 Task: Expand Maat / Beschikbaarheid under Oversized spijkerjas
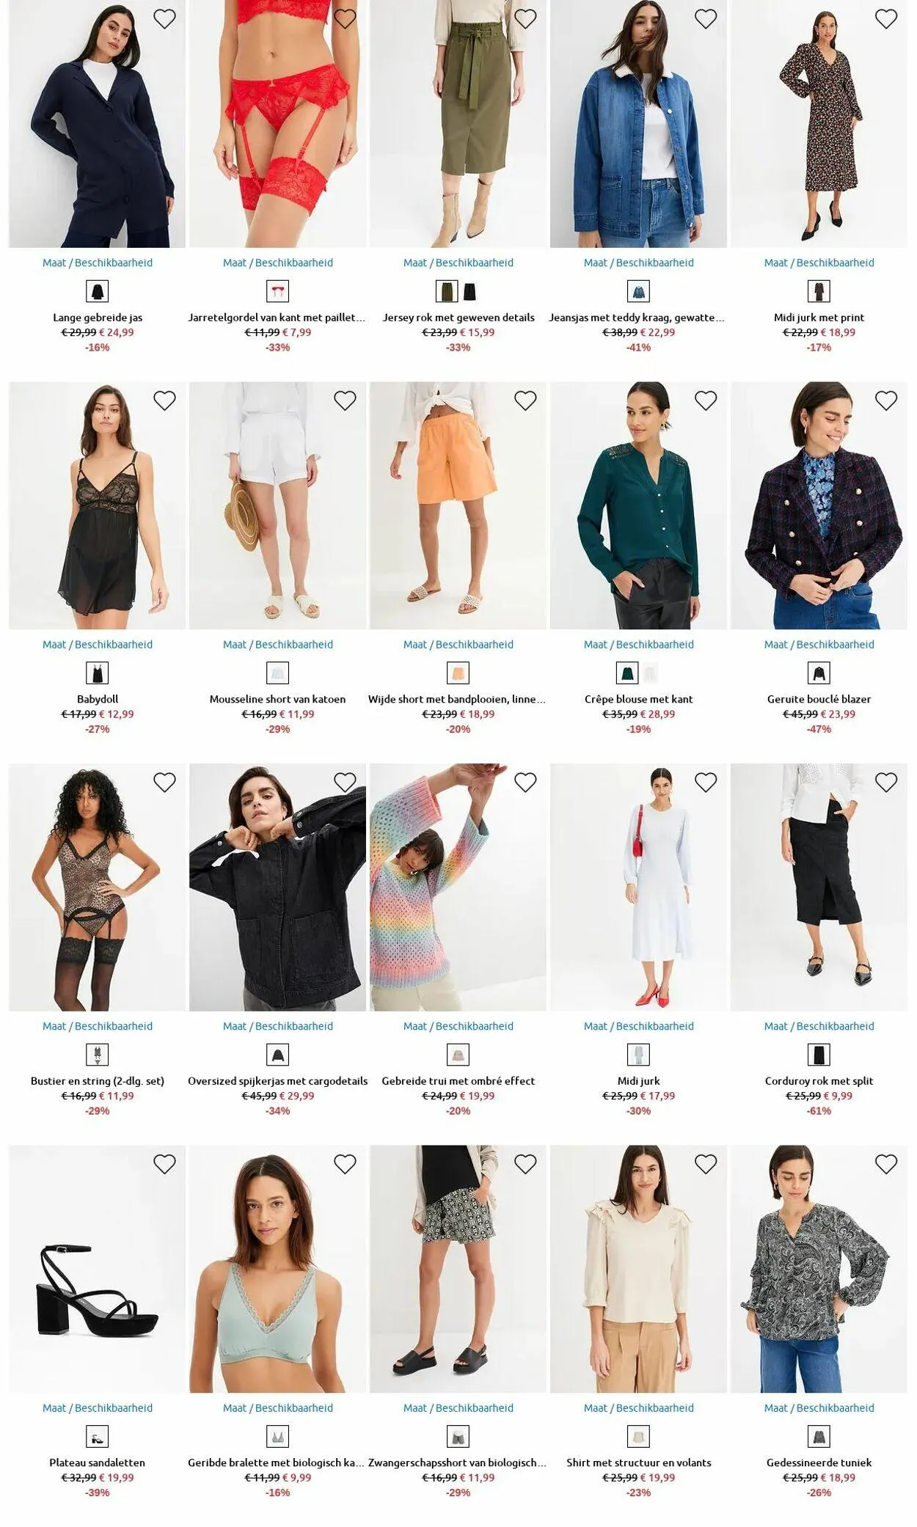(278, 1026)
